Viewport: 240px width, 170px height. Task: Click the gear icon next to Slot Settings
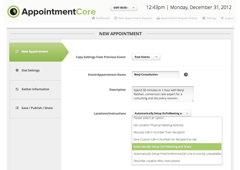click(x=17, y=70)
